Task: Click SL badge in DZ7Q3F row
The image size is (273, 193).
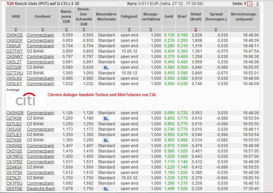Action: [106, 68]
